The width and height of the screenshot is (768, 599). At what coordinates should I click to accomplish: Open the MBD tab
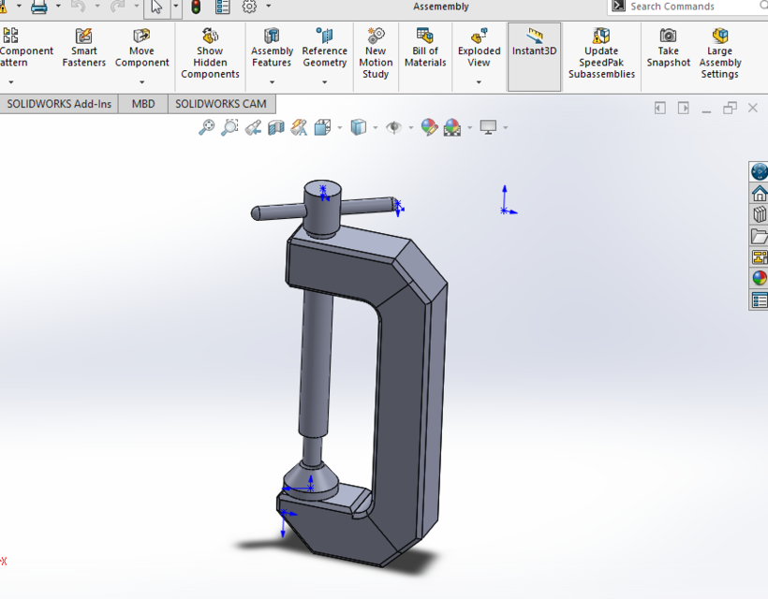pos(142,104)
